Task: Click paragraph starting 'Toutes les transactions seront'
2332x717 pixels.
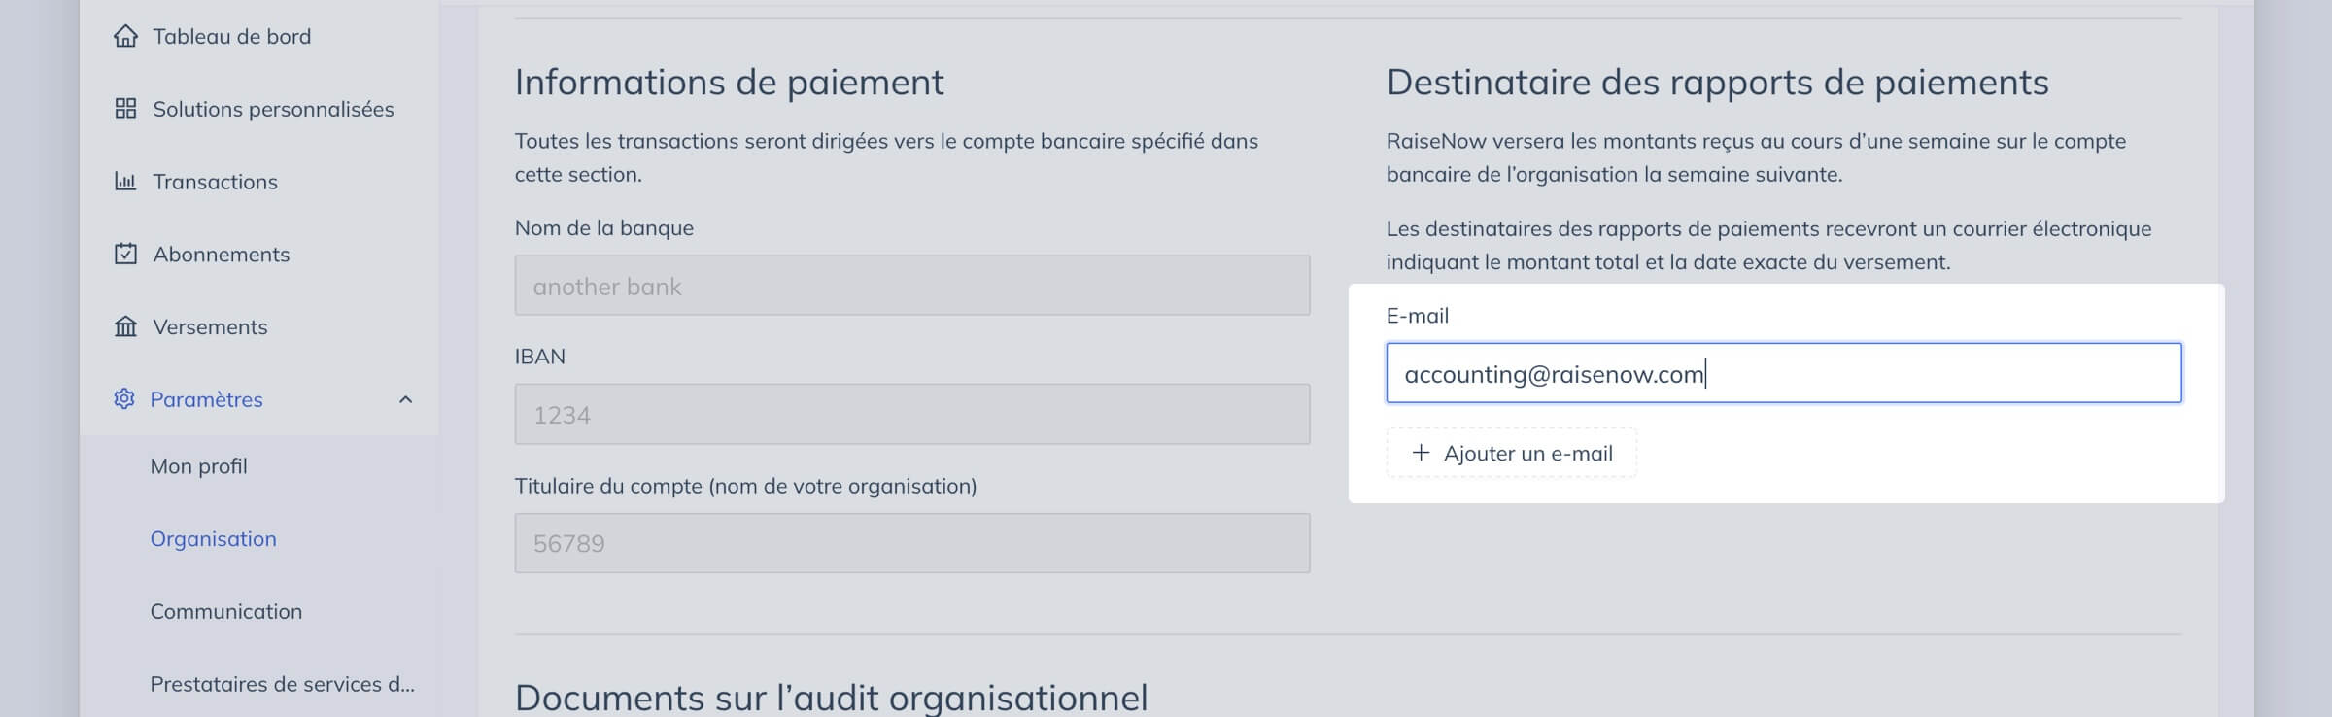Action: click(886, 157)
